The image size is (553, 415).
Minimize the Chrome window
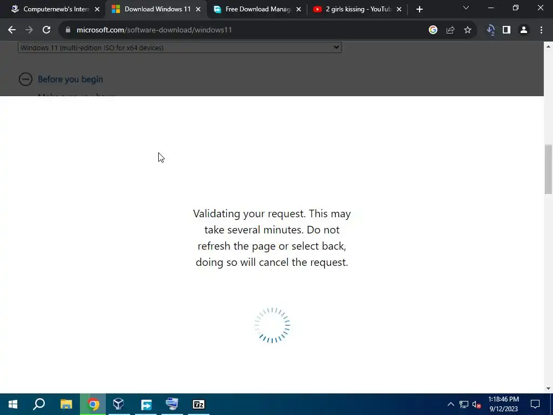pos(490,8)
